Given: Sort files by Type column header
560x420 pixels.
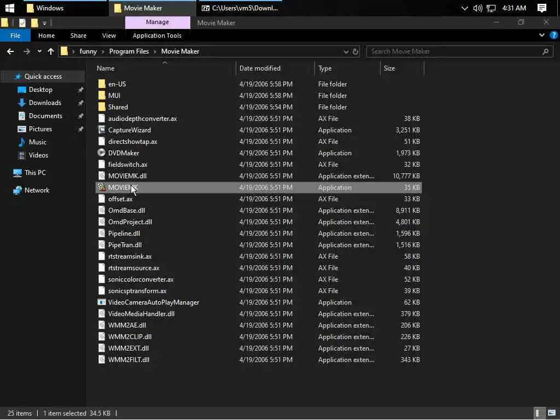Looking at the screenshot, I should tap(325, 68).
